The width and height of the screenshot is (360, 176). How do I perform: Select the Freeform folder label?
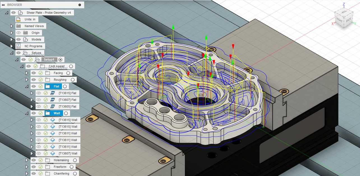pyautogui.click(x=60, y=167)
